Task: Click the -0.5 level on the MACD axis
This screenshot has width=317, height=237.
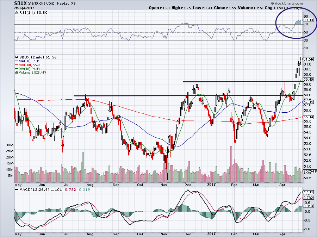Action: coord(306,220)
